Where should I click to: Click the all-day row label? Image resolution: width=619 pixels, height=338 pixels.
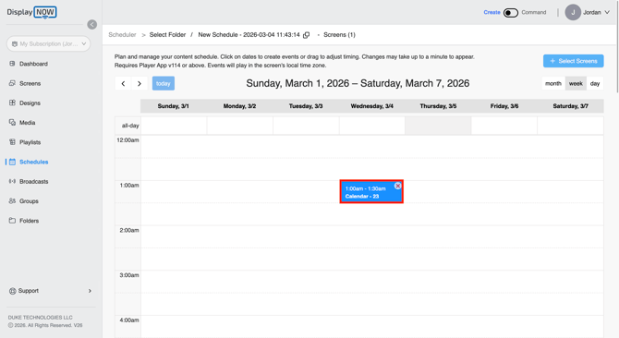(x=130, y=126)
